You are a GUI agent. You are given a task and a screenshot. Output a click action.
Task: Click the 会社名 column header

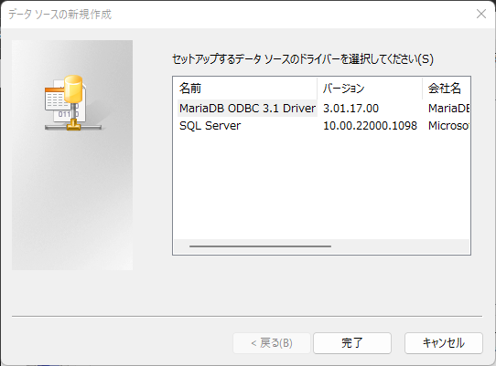coord(446,88)
